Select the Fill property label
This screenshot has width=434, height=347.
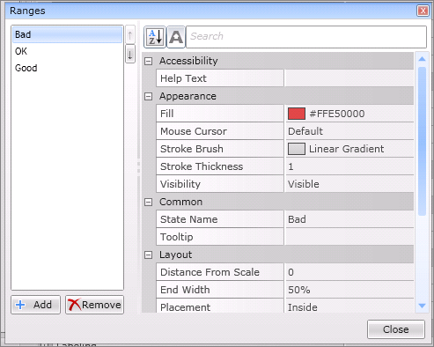(220, 114)
